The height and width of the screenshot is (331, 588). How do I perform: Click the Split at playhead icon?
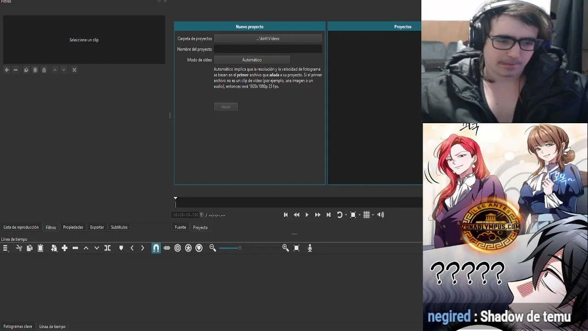pos(107,248)
